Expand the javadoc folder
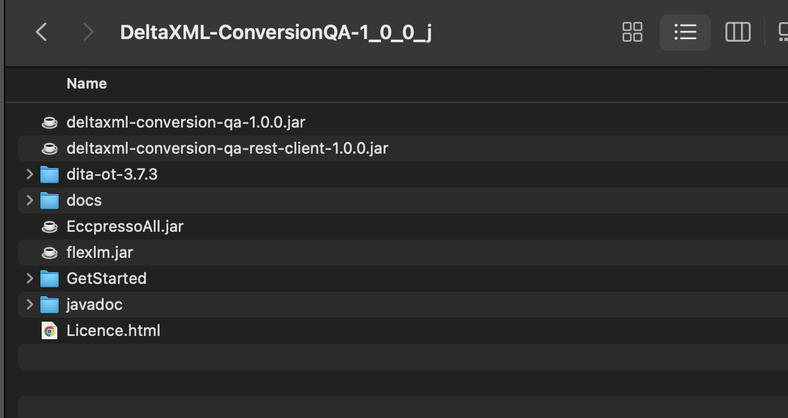This screenshot has height=418, width=788. click(29, 305)
